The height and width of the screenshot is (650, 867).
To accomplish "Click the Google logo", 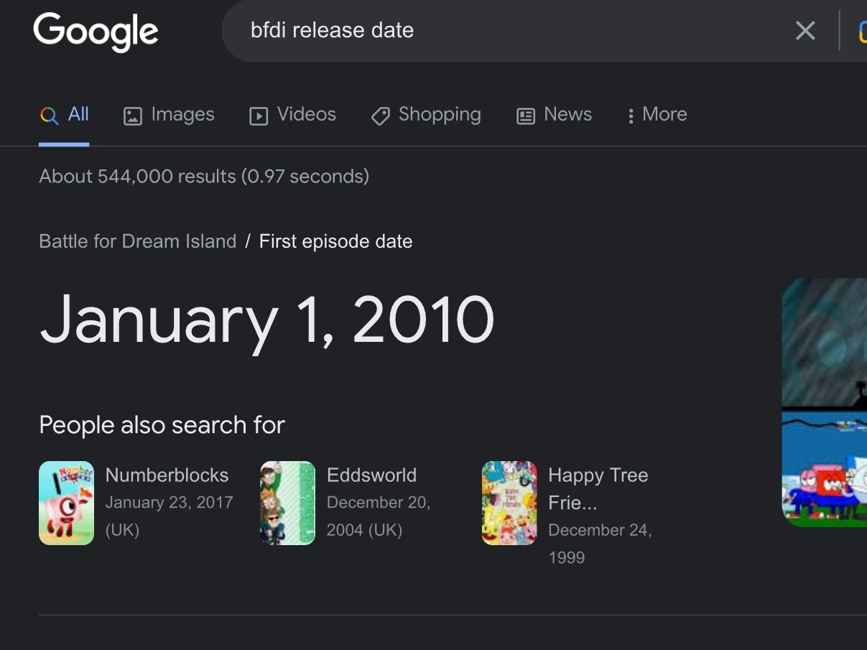I will click(x=96, y=32).
